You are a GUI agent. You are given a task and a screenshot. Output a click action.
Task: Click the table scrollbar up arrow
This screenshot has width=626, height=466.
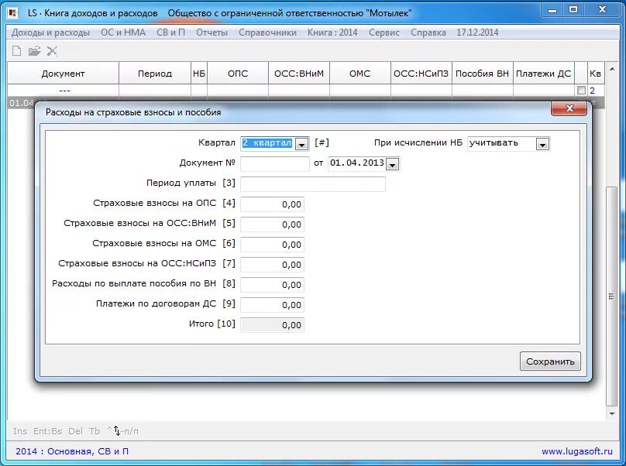[x=611, y=68]
